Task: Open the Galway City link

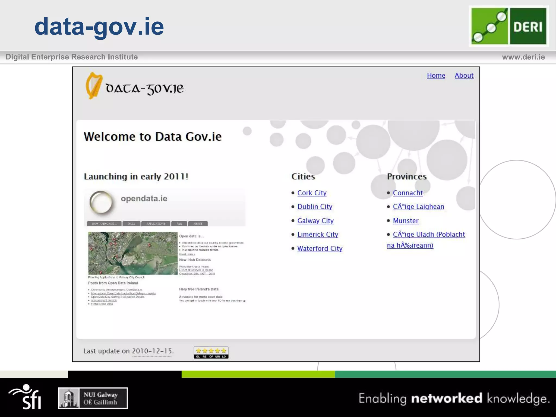Action: coord(315,221)
